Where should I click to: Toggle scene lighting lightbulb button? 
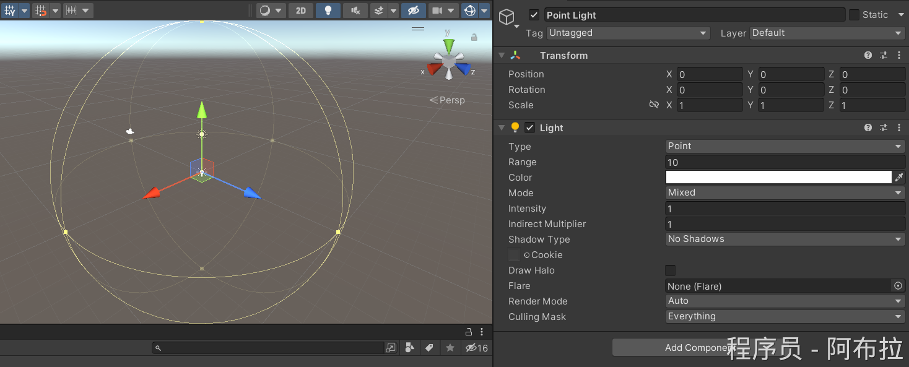pyautogui.click(x=328, y=11)
